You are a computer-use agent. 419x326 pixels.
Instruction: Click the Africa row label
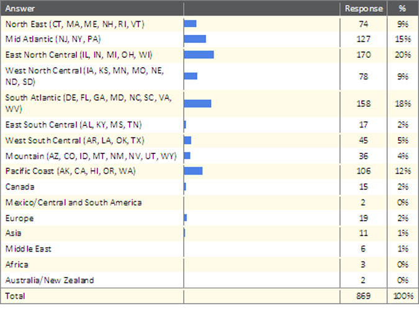point(17,265)
